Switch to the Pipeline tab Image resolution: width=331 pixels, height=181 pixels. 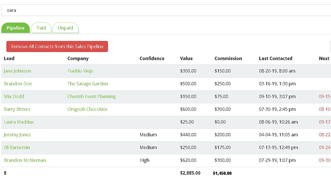tap(16, 28)
